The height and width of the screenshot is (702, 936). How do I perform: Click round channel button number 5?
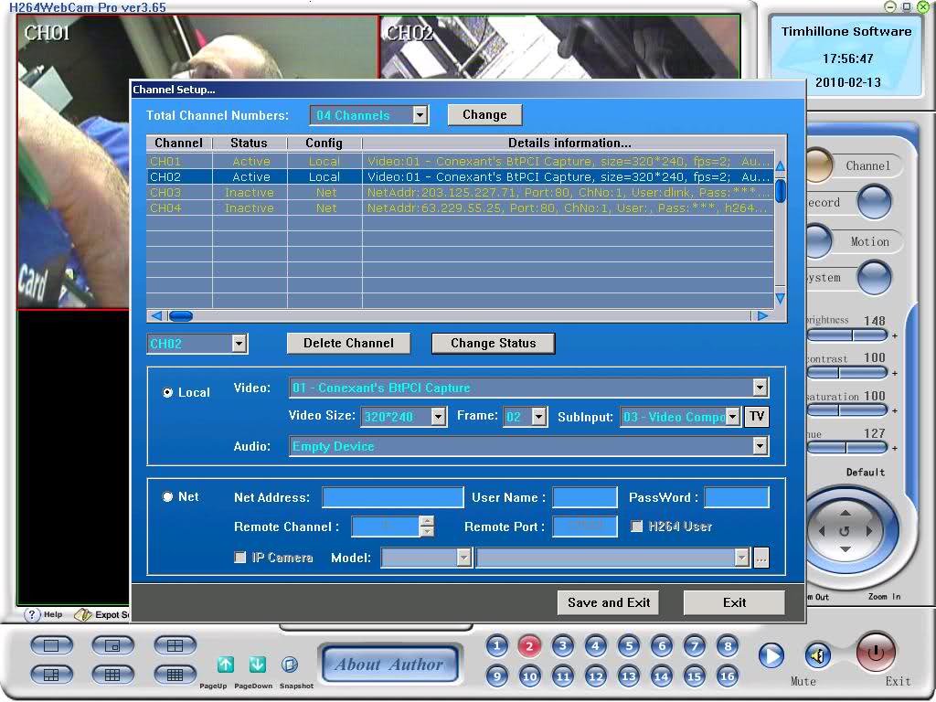coord(629,646)
